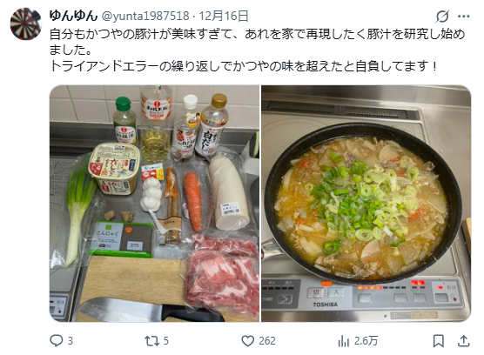Click the 12月16日 date timestamp
The image size is (484, 355).
pos(224,16)
